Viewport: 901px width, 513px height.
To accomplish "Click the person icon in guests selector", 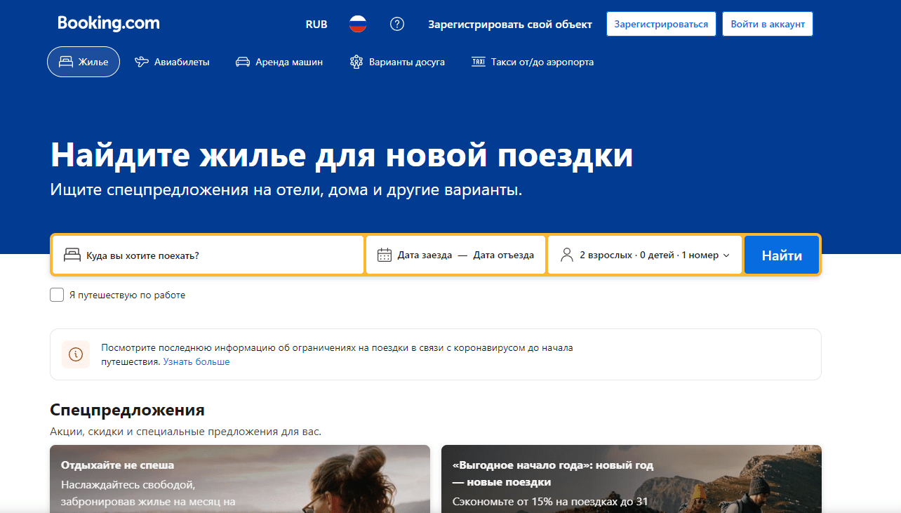I will coord(567,255).
